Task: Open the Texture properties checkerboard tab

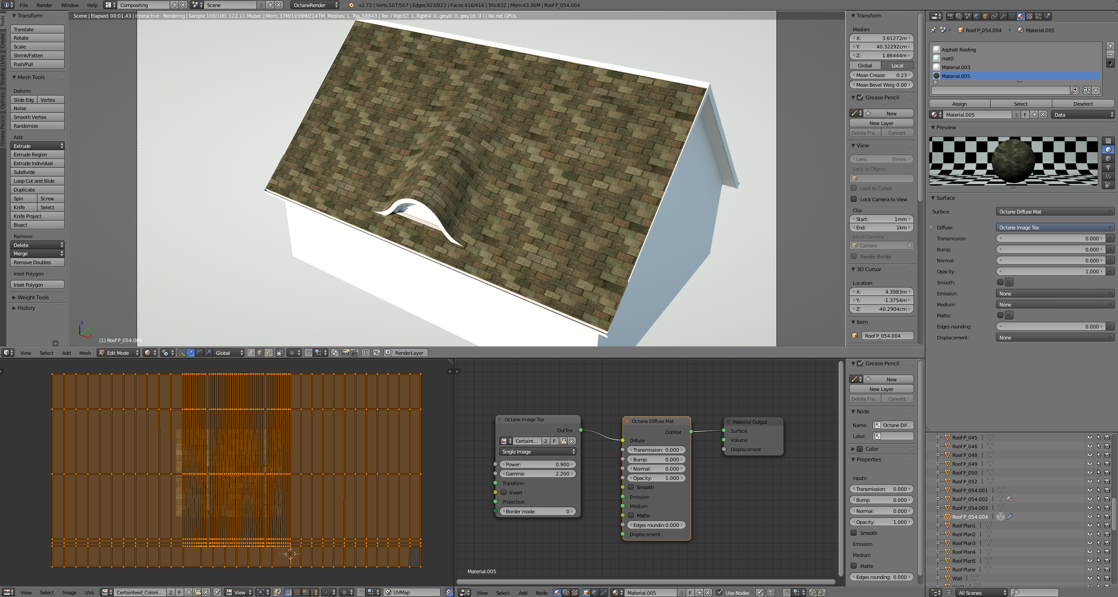Action: click(x=1029, y=16)
